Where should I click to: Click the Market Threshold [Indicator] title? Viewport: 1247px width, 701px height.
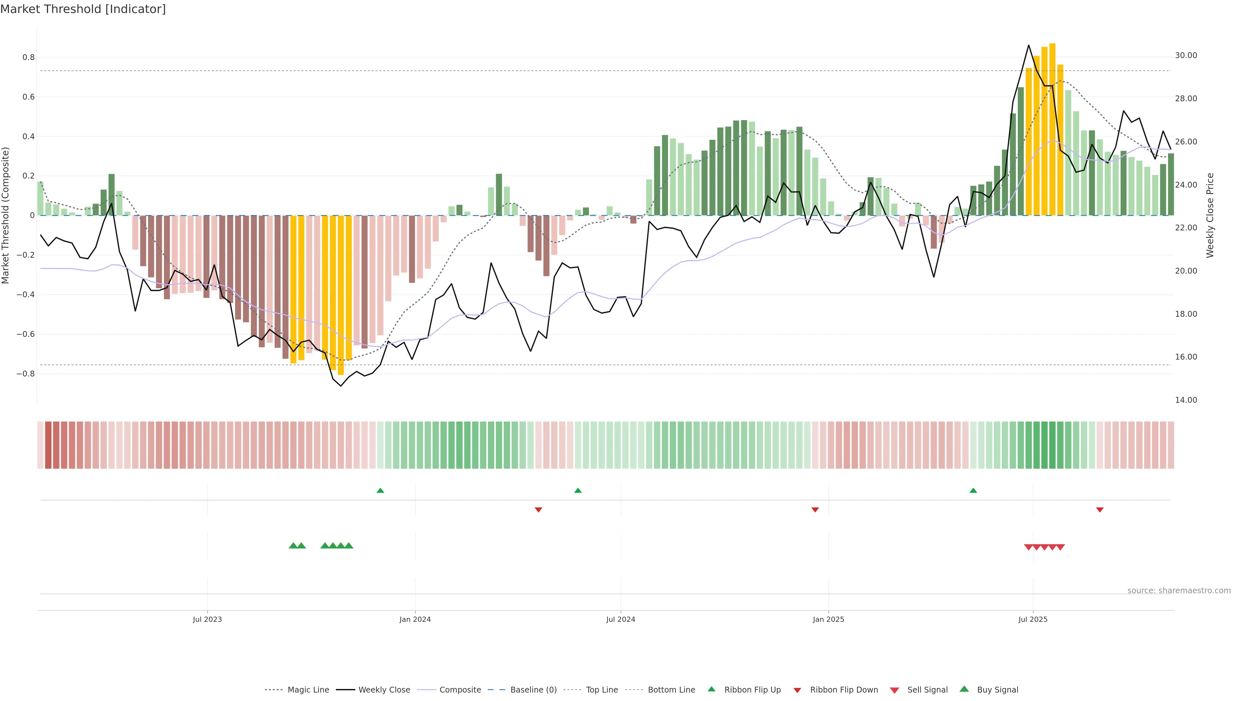(83, 9)
